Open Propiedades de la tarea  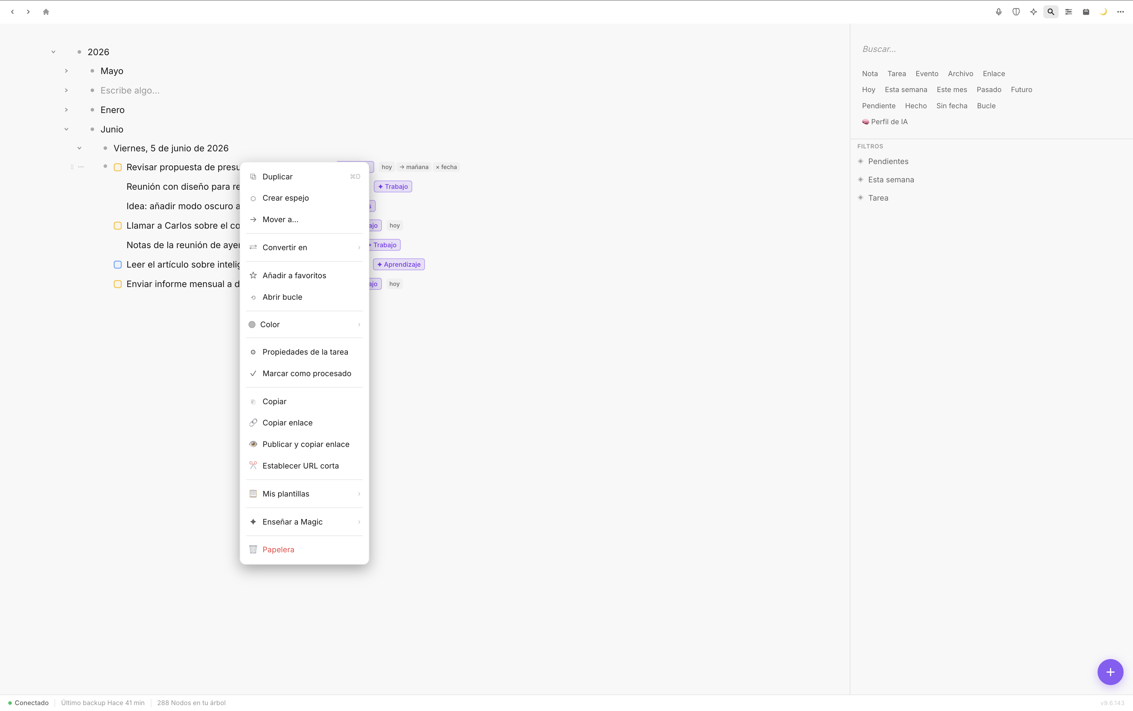click(x=304, y=352)
